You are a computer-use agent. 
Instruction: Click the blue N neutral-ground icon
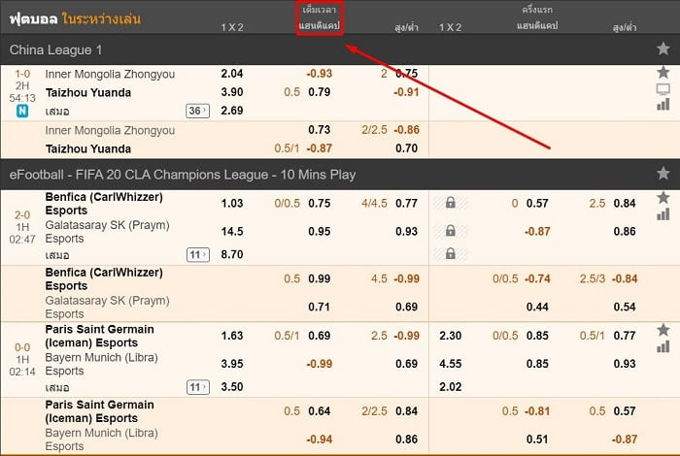(x=22, y=111)
